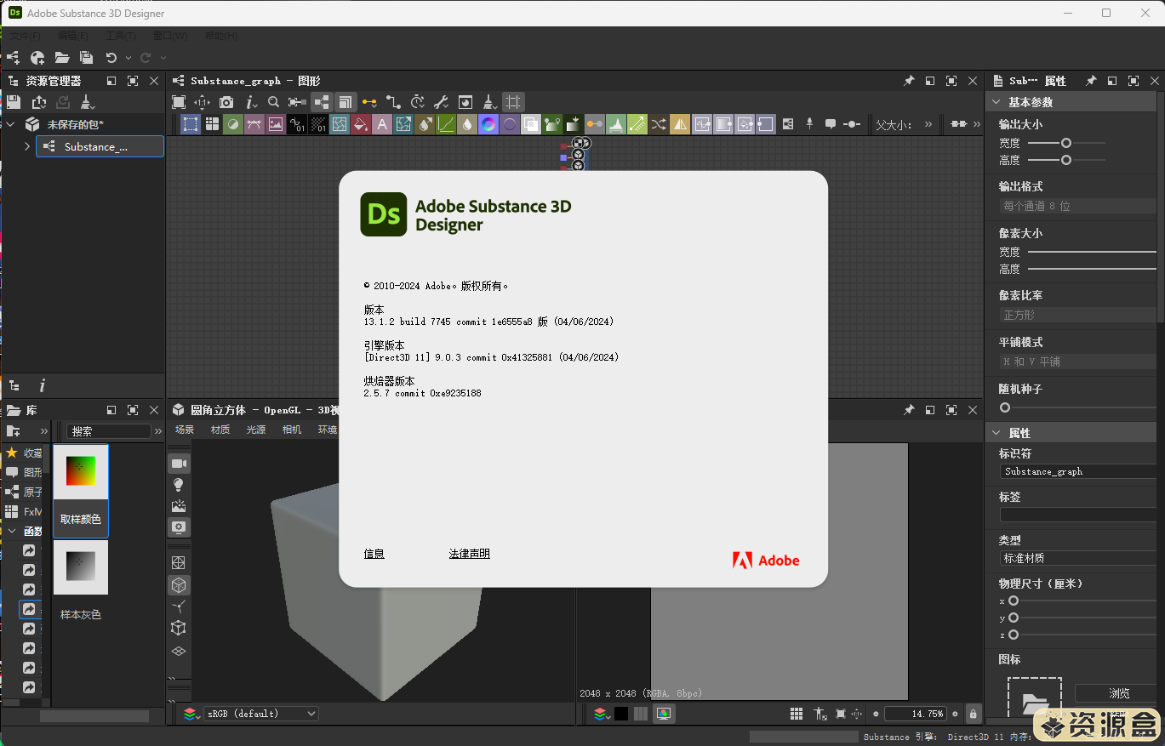This screenshot has width=1165, height=746.
Task: Click the environment picture icon in 3D view
Action: (179, 506)
